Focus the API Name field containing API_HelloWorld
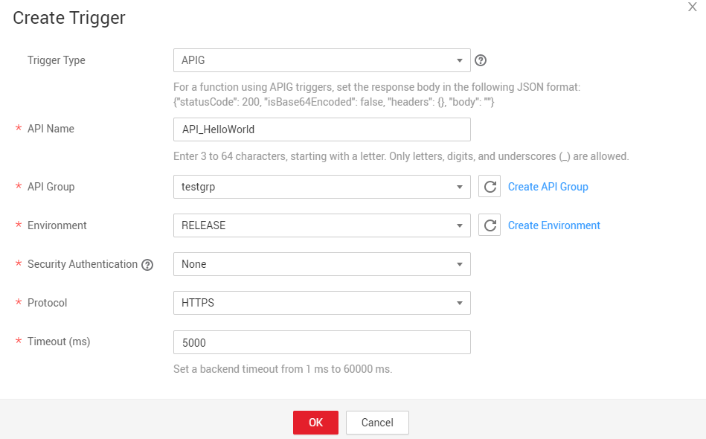The image size is (706, 439). [x=321, y=129]
